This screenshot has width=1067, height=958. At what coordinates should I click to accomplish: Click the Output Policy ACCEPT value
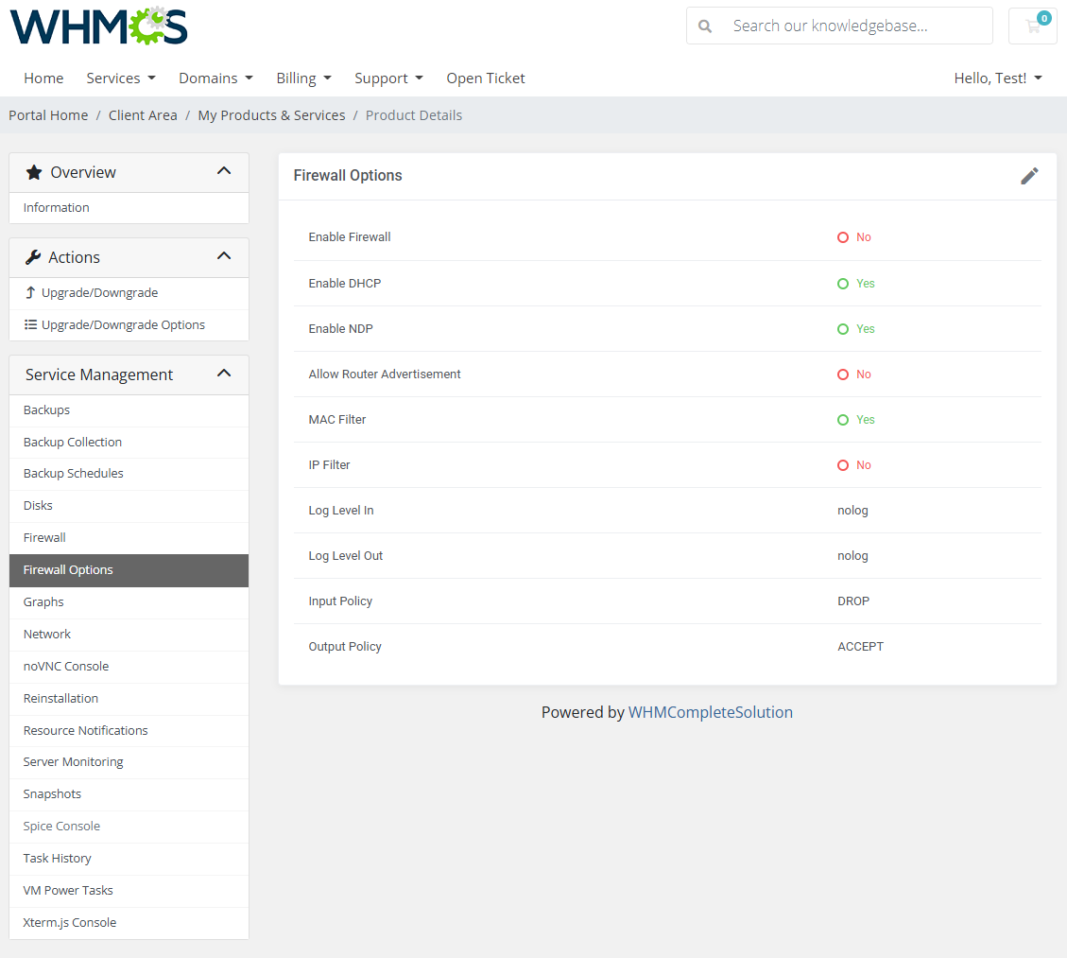tap(860, 647)
